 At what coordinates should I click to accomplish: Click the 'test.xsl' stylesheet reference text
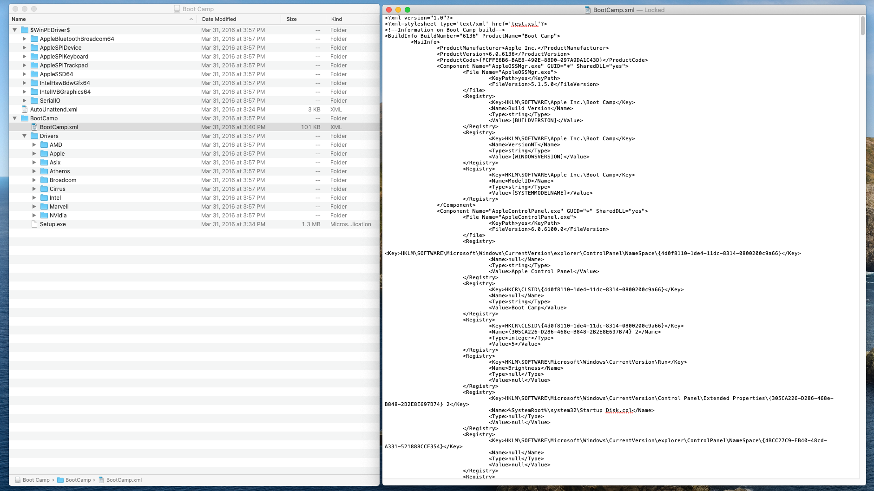coord(525,24)
